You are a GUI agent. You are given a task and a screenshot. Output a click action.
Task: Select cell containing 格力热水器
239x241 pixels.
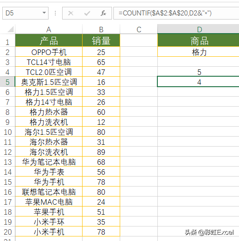coord(49,112)
